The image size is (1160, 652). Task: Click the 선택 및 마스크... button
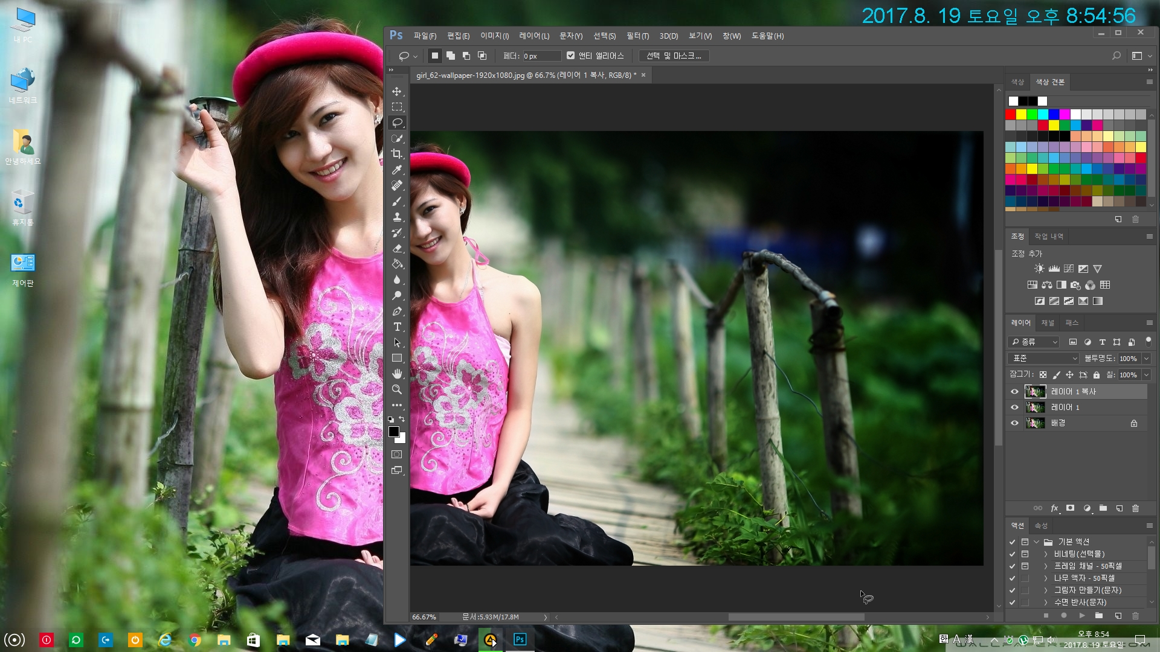(x=674, y=56)
